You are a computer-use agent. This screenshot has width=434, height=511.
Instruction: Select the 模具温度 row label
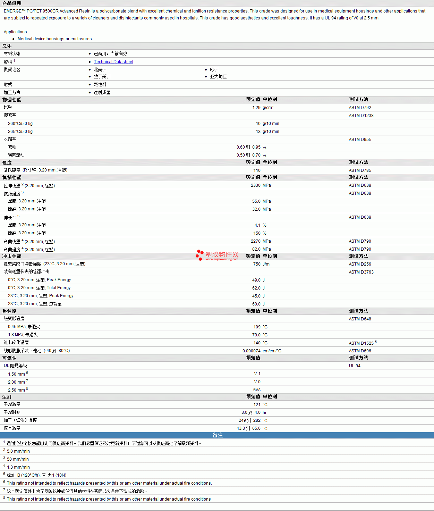12,428
